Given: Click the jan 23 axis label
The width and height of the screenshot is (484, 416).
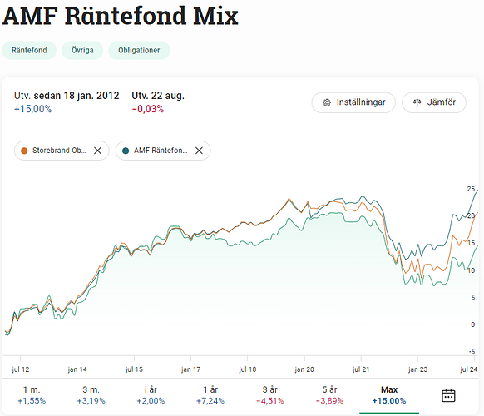Looking at the screenshot, I should (417, 369).
